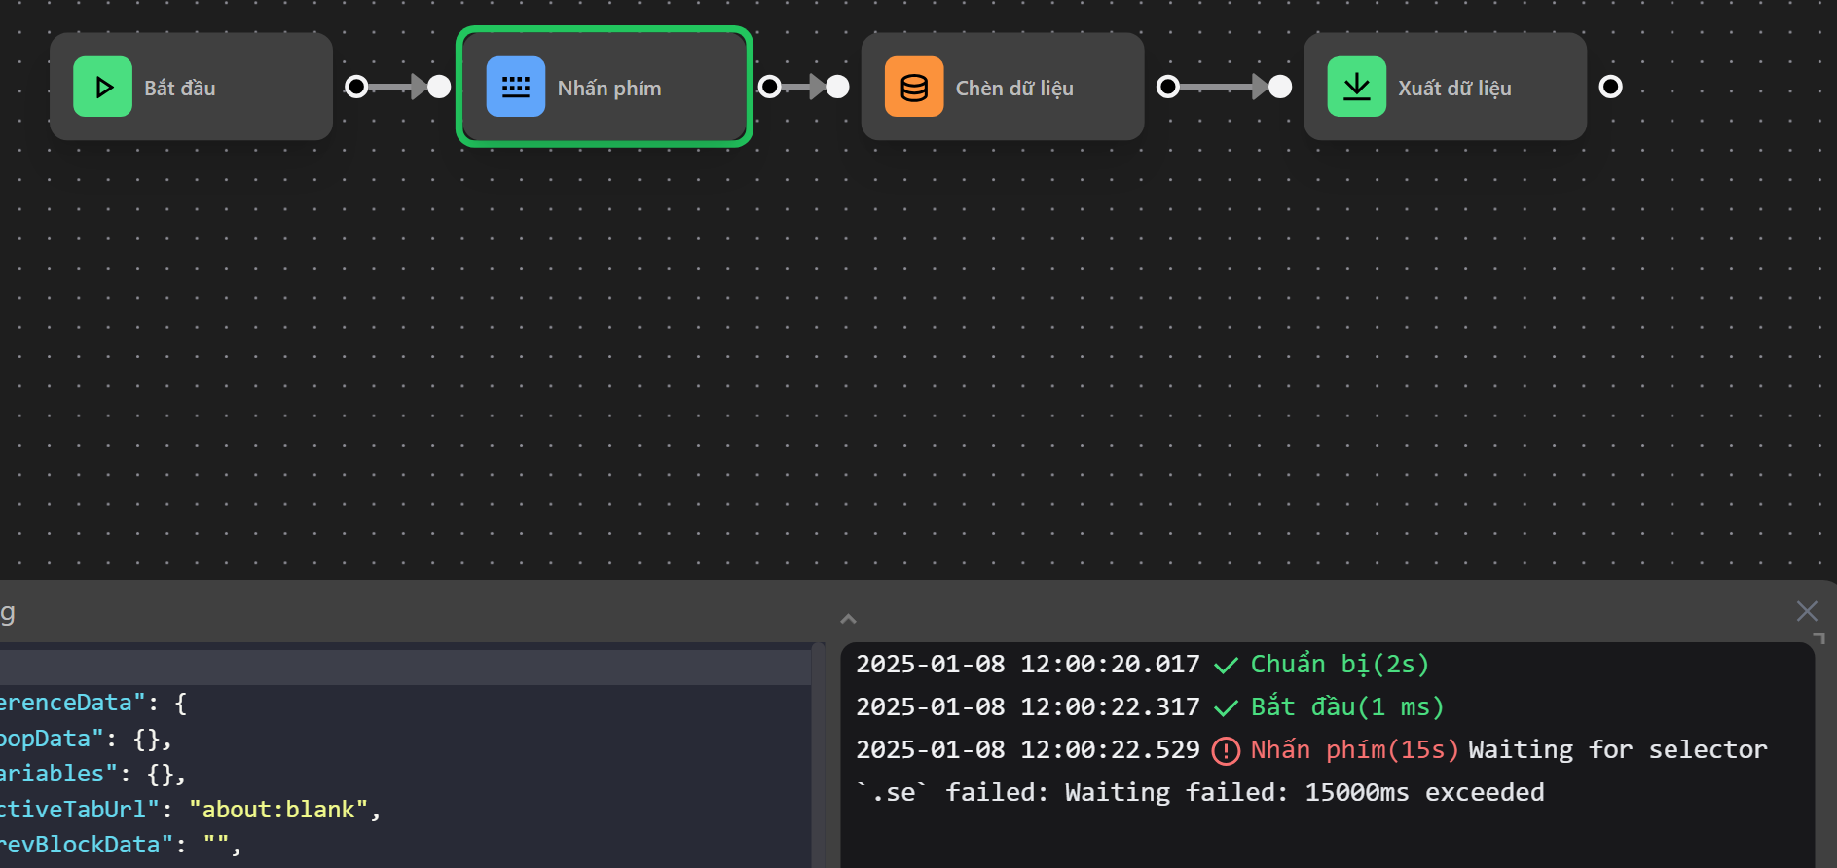This screenshot has width=1837, height=868.
Task: Click the blue keyboard icon on Nhấn phím
Action: point(515,87)
